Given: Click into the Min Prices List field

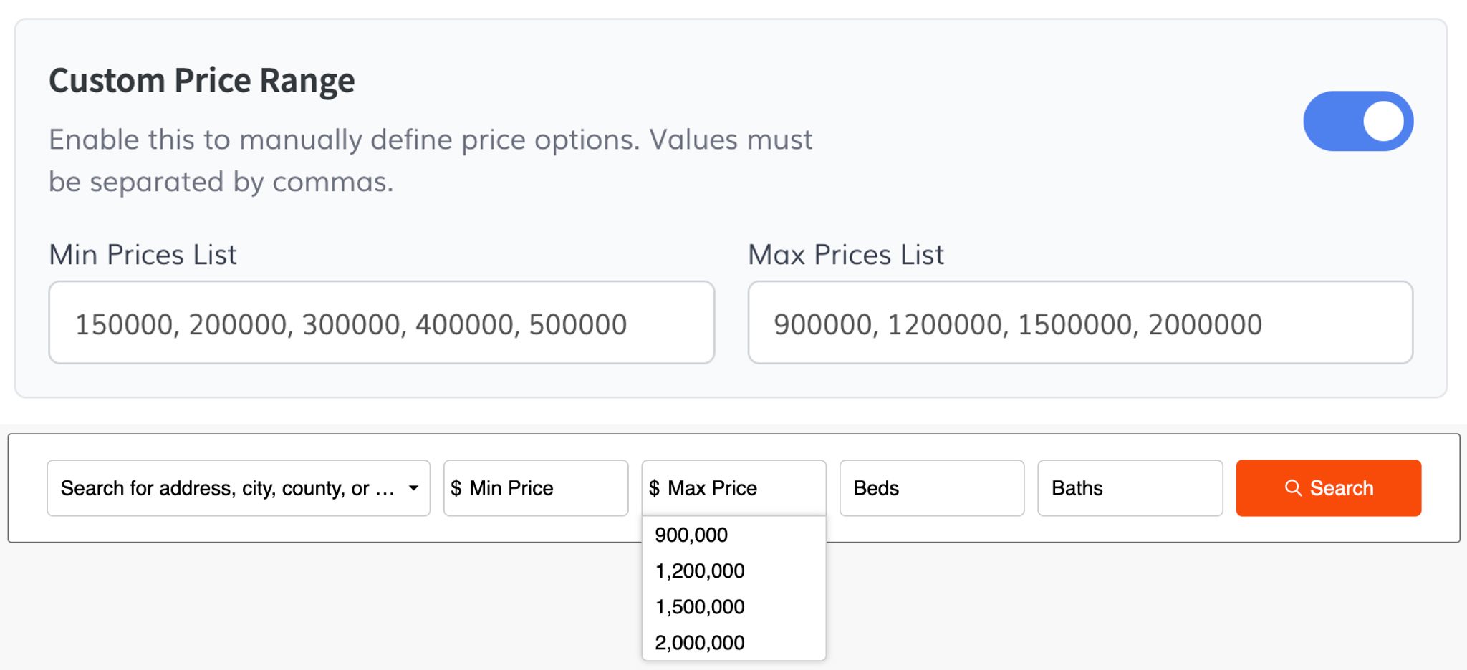Looking at the screenshot, I should [x=381, y=323].
